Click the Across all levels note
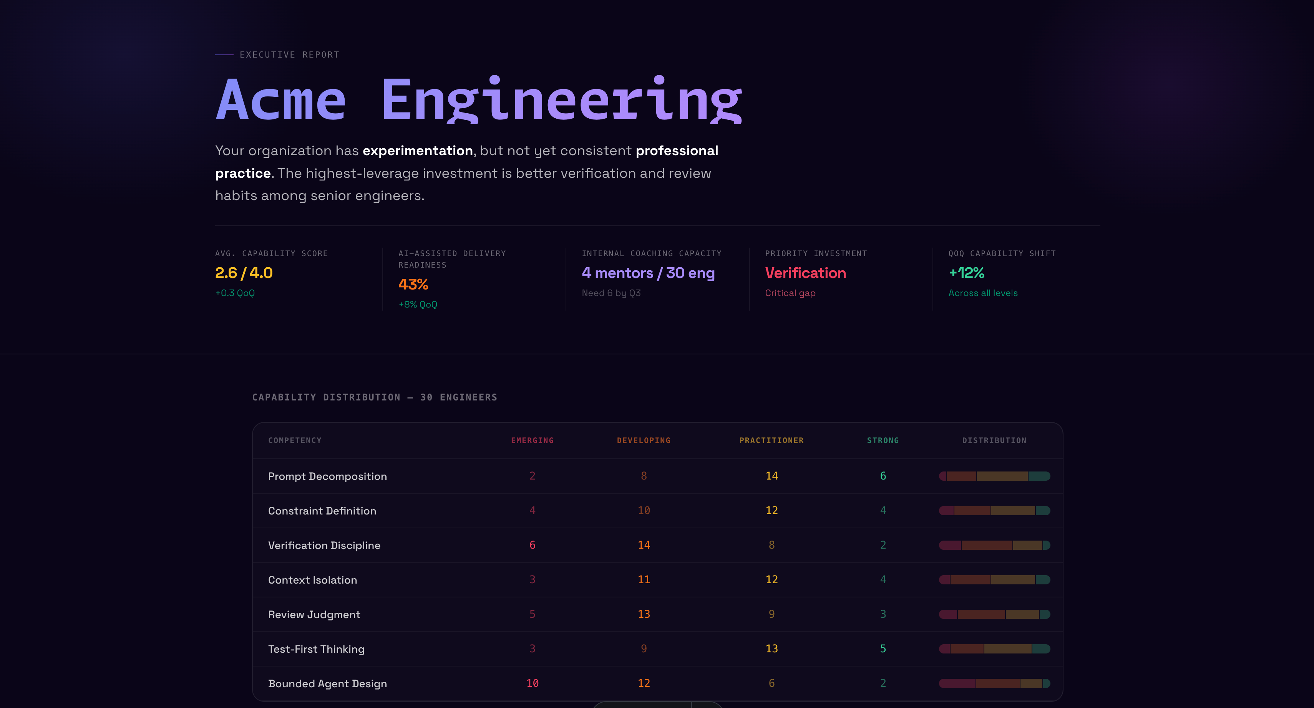 click(983, 293)
